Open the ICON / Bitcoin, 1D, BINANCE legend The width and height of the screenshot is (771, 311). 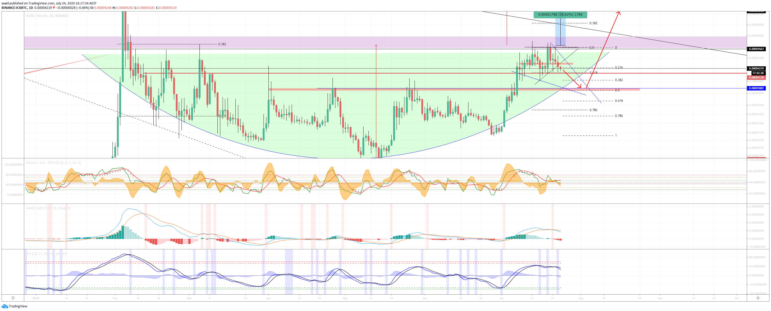[47, 16]
